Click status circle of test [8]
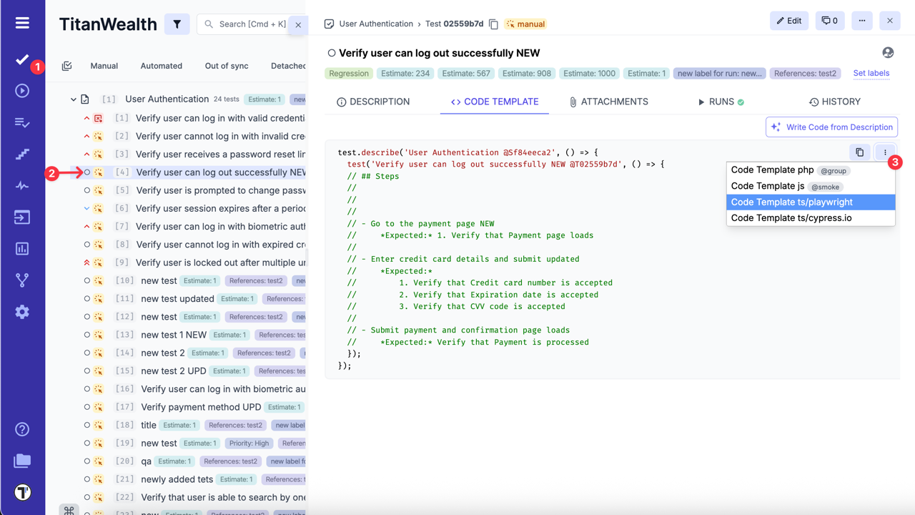915x515 pixels. coord(87,245)
